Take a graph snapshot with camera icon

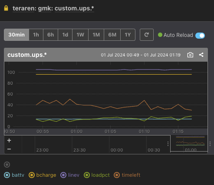click(x=190, y=55)
